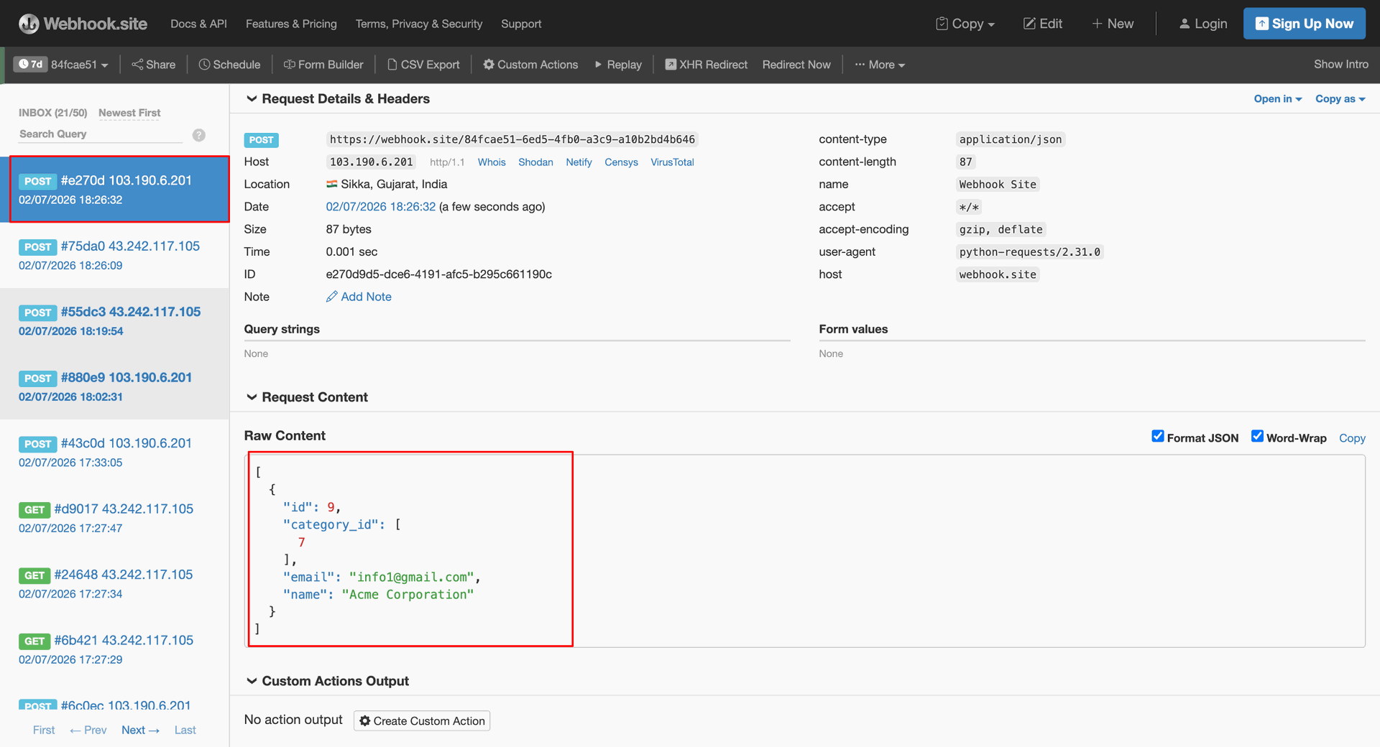
Task: Click the Edit button
Action: [1043, 24]
